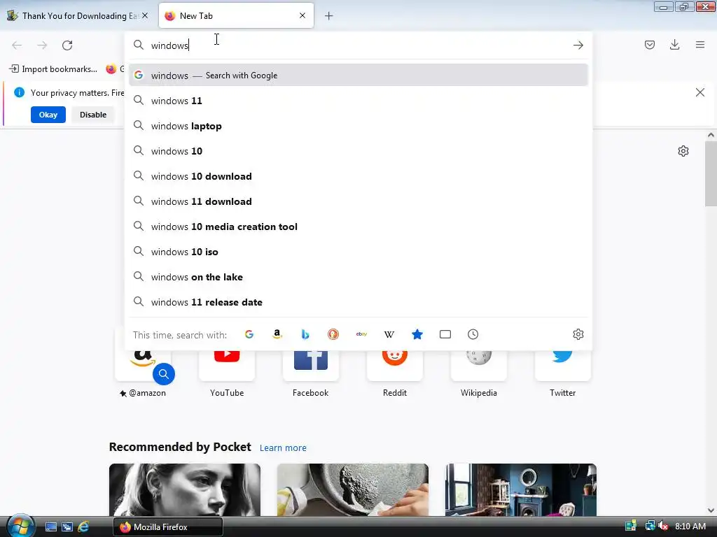Open search settings gear in dropdown

click(578, 334)
